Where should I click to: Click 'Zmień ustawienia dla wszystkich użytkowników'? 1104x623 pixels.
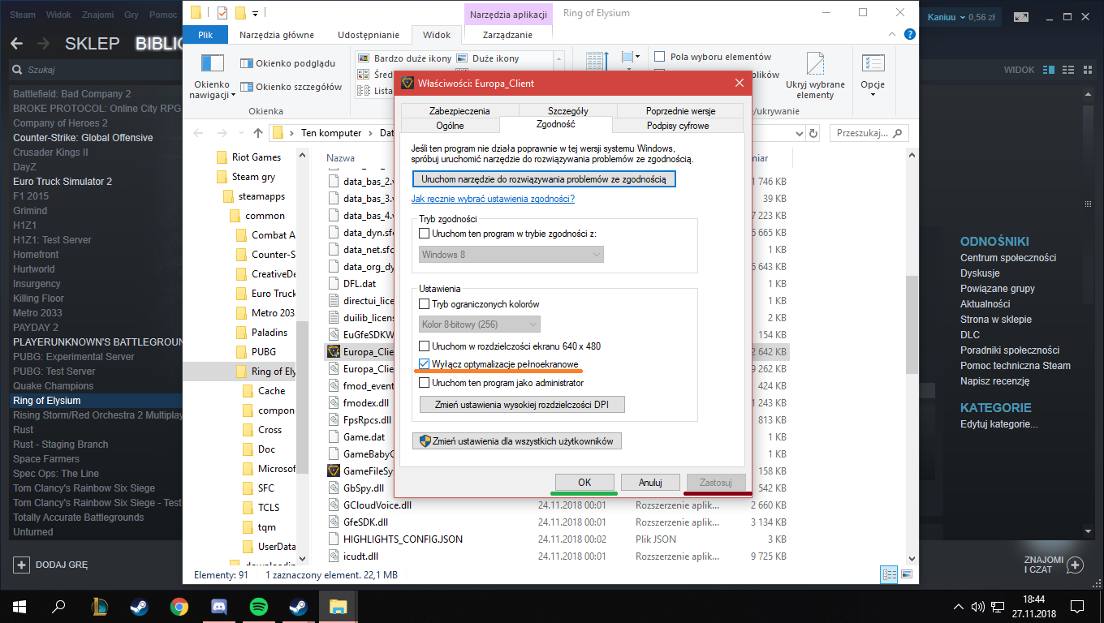[x=517, y=441]
